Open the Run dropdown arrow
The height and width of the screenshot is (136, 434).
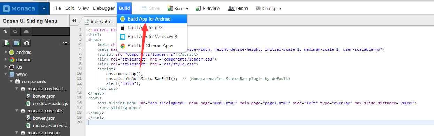[187, 8]
